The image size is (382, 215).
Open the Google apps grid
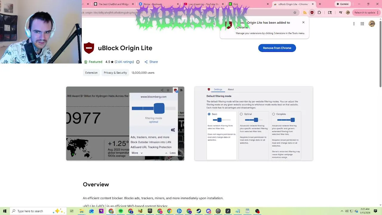(362, 24)
